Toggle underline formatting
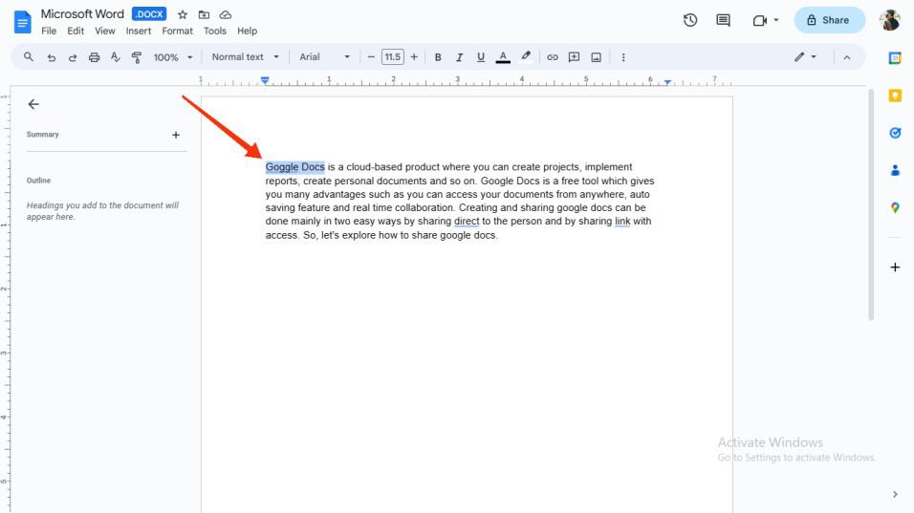The height and width of the screenshot is (513, 914). tap(480, 57)
